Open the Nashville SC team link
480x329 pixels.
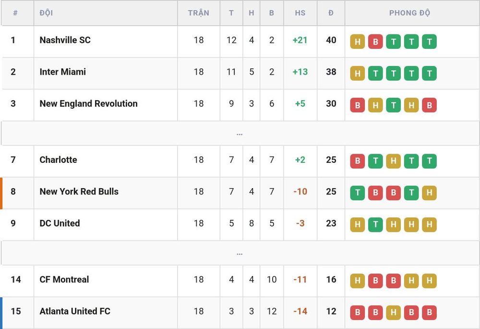coord(65,40)
